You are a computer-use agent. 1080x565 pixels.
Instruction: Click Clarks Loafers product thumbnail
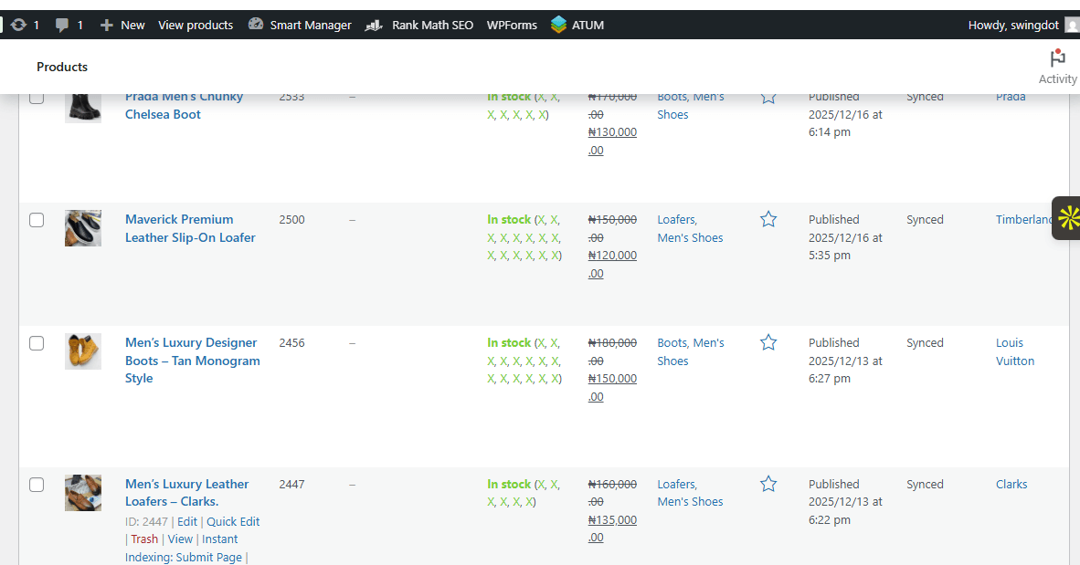click(82, 493)
